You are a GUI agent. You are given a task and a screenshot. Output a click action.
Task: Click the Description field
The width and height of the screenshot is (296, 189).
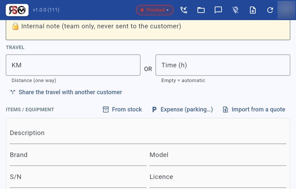[x=148, y=133]
